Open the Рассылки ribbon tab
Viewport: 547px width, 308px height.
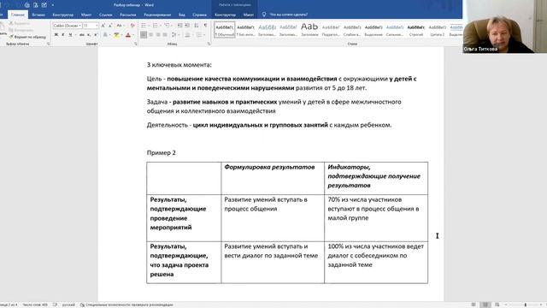click(x=128, y=15)
